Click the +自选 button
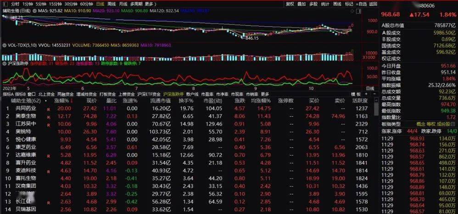The image size is (458, 214). [361, 4]
